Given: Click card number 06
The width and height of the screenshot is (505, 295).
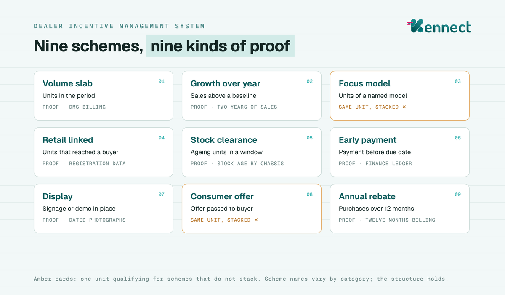Looking at the screenshot, I should (x=458, y=138).
